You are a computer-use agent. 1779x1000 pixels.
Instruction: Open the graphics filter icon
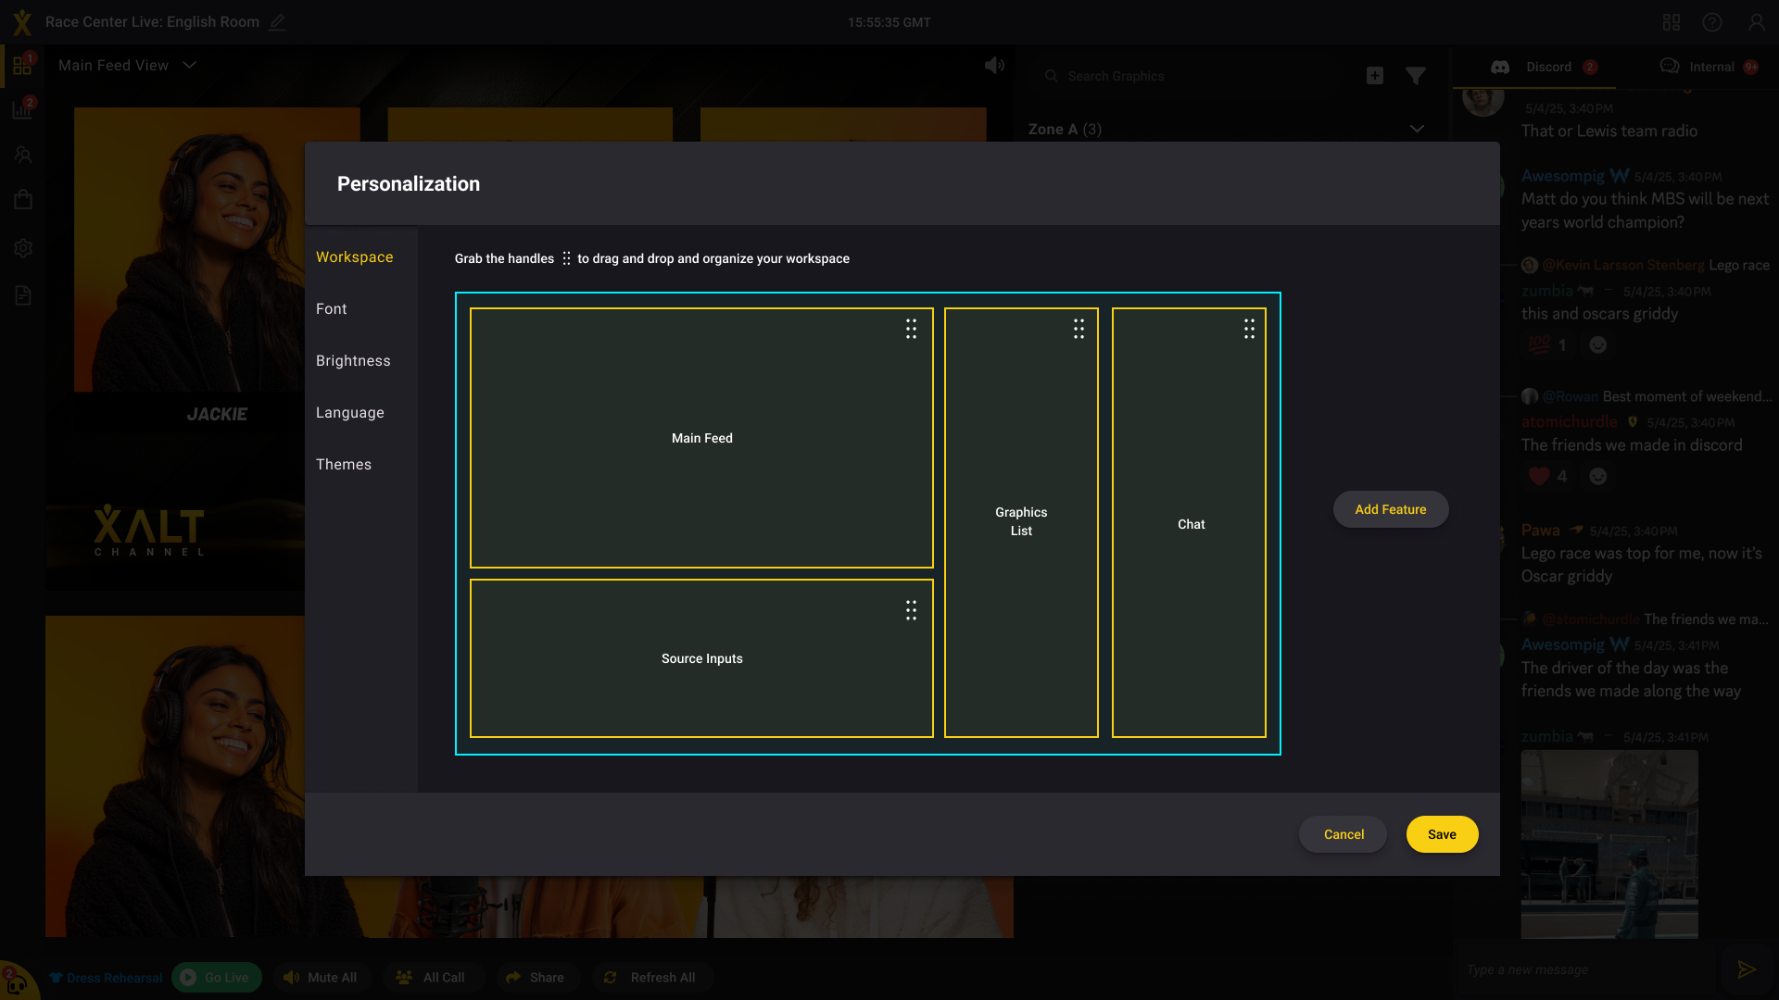[1416, 76]
